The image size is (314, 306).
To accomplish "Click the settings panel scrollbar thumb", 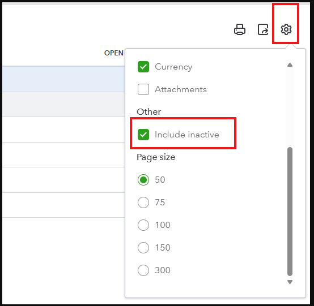I will 290,212.
